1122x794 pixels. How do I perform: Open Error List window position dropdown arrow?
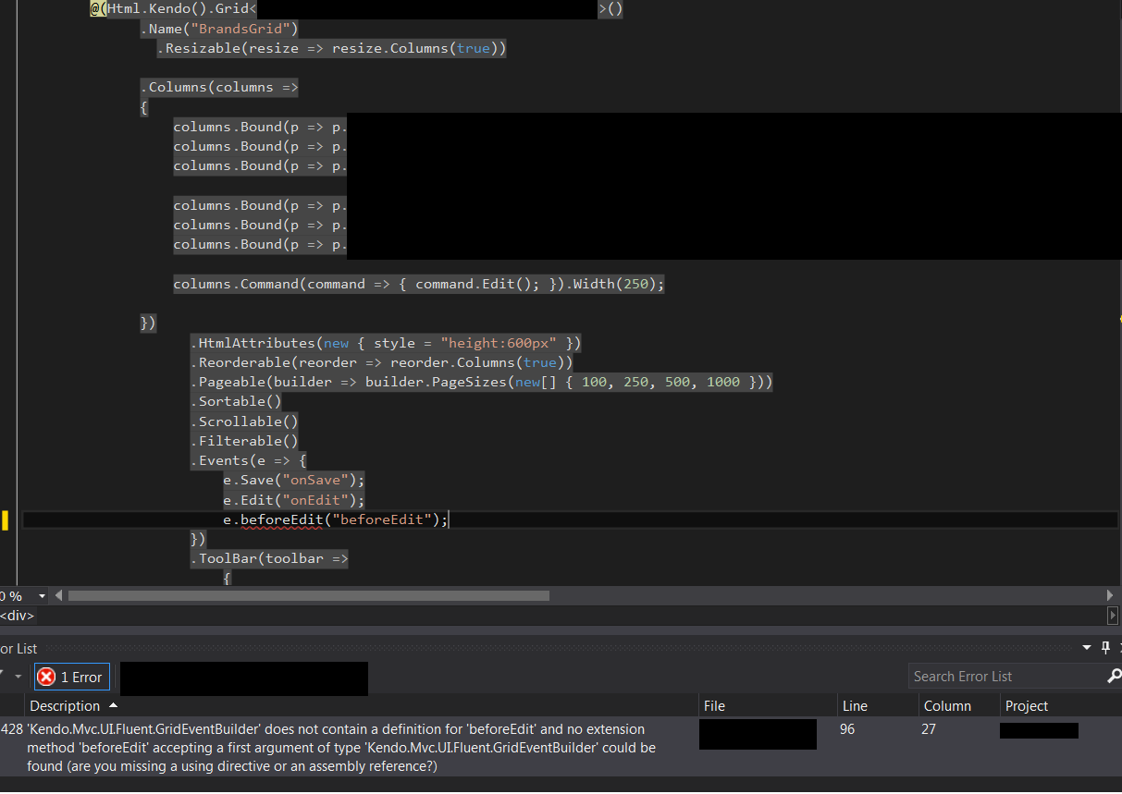point(1087,648)
